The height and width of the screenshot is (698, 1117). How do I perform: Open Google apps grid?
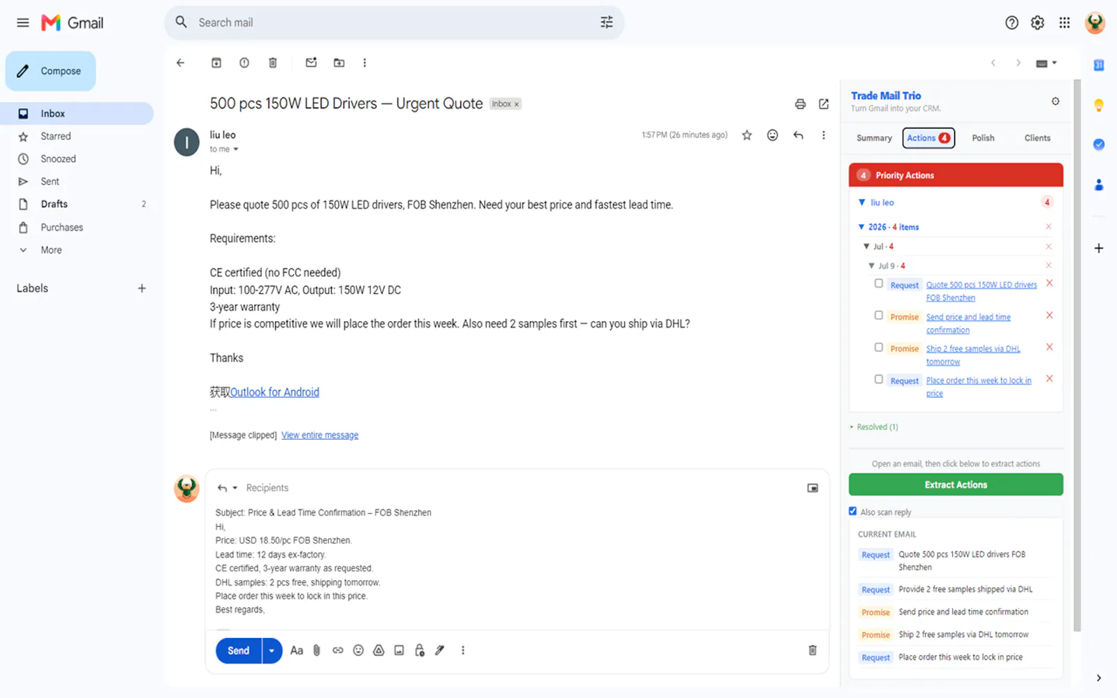[x=1064, y=22]
